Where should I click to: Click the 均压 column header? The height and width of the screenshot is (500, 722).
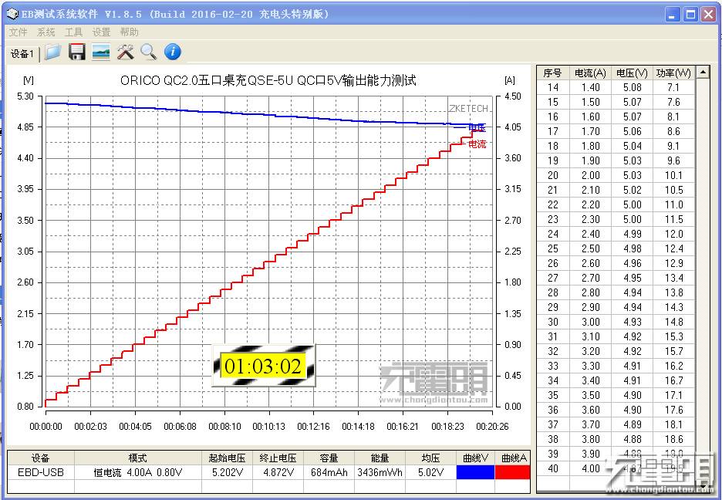[x=430, y=458]
